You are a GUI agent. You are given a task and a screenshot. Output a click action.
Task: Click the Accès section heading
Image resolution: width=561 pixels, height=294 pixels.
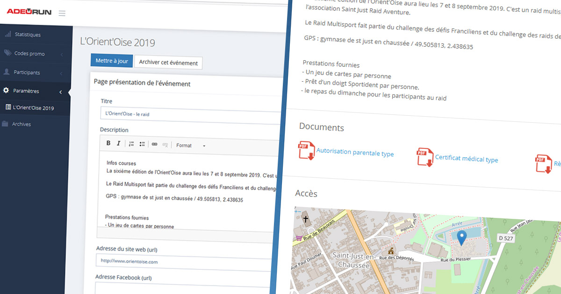(x=306, y=193)
